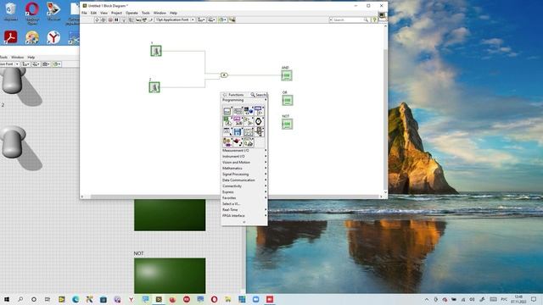This screenshot has width=543, height=305.
Task: Collapse the Programming category in Functions palette
Action: click(x=244, y=100)
